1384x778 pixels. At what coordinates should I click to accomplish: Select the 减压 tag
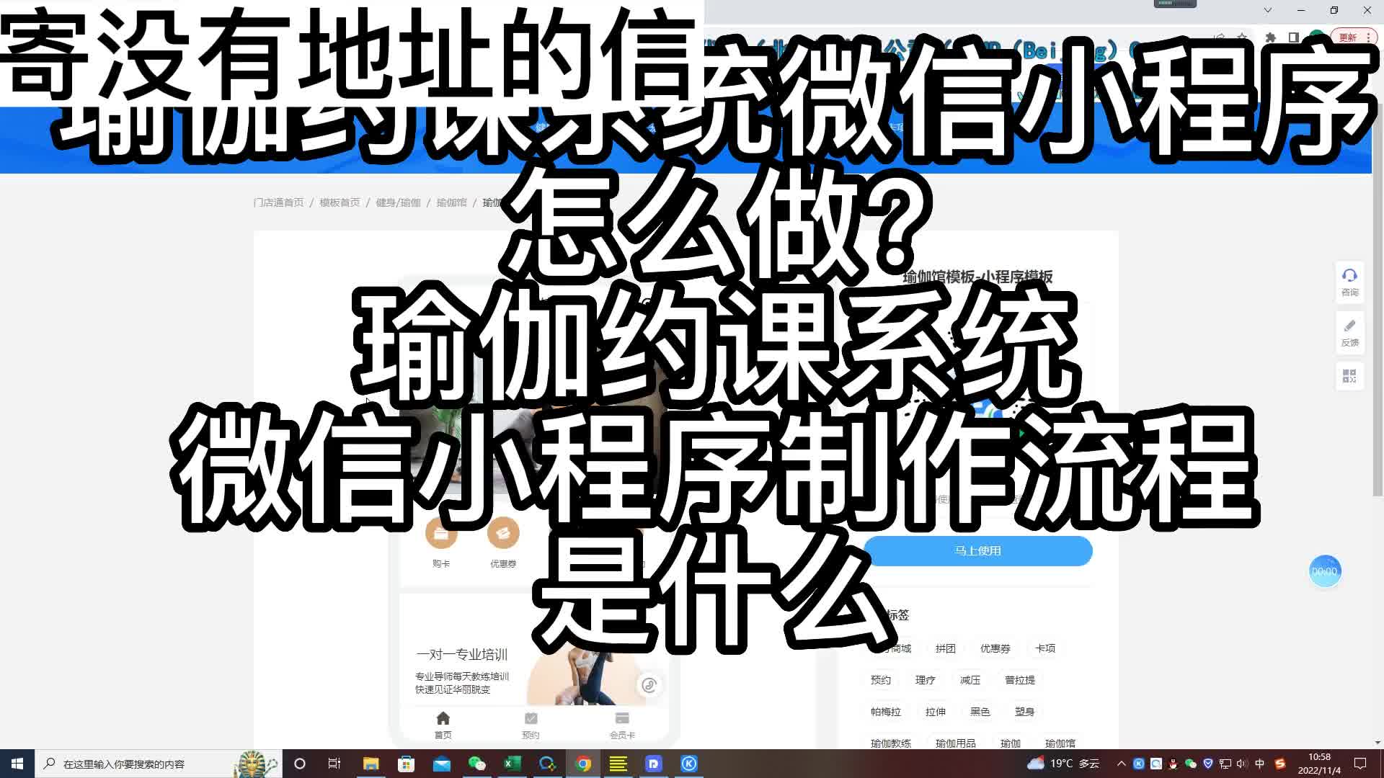970,680
